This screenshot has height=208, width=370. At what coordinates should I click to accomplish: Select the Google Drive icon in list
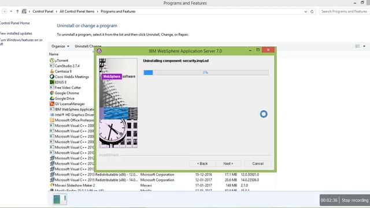pos(52,98)
